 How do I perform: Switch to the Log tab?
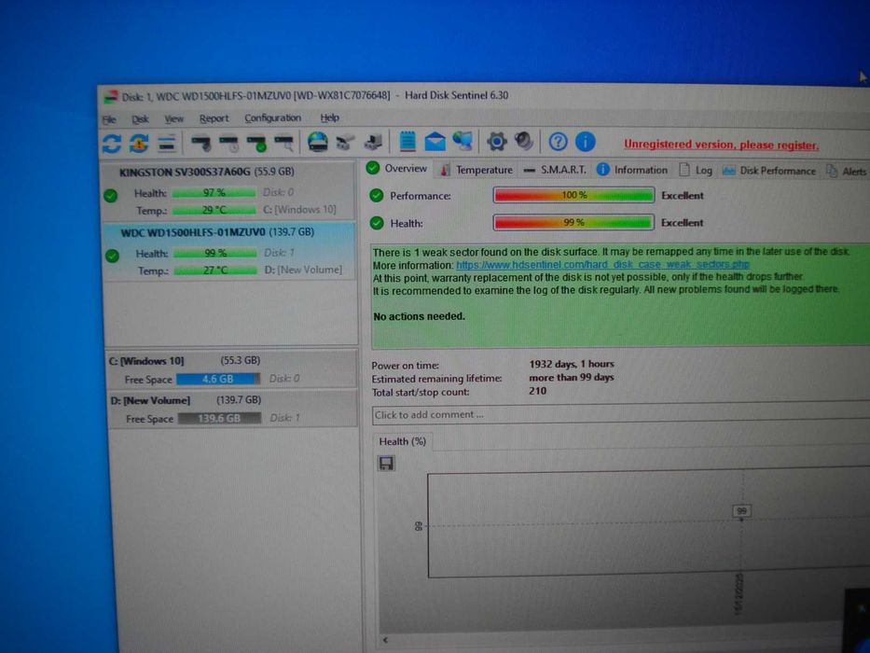click(696, 171)
